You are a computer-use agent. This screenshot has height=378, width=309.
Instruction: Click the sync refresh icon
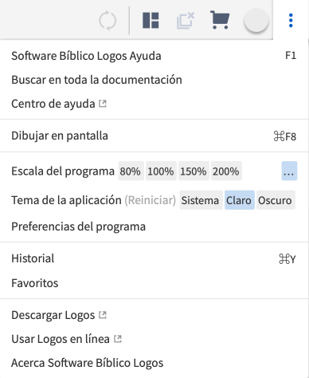pos(108,21)
